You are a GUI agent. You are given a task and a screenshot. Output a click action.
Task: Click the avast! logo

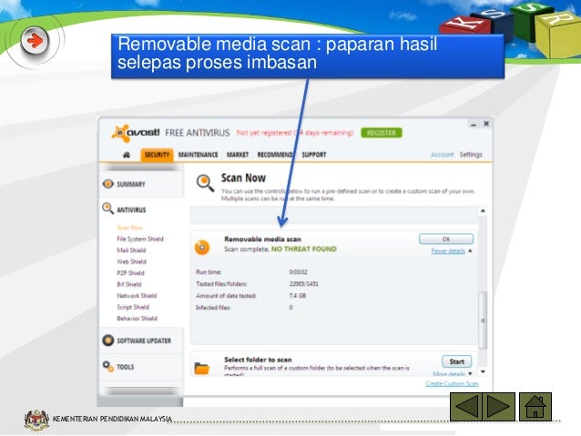(x=136, y=133)
